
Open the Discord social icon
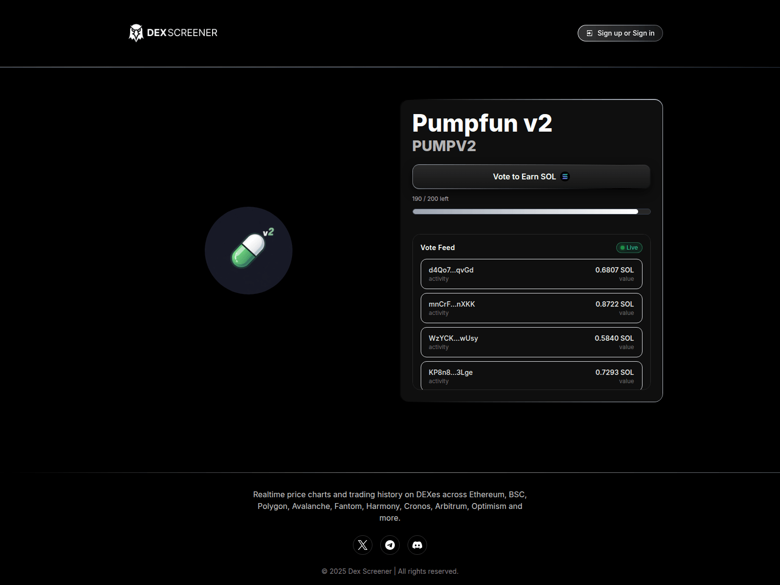point(417,545)
